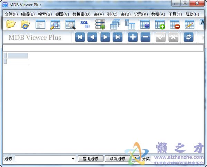Open the 文件(F) menu
207x167 pixels.
(x=11, y=14)
